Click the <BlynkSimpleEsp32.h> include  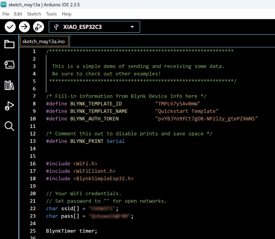click(103, 179)
